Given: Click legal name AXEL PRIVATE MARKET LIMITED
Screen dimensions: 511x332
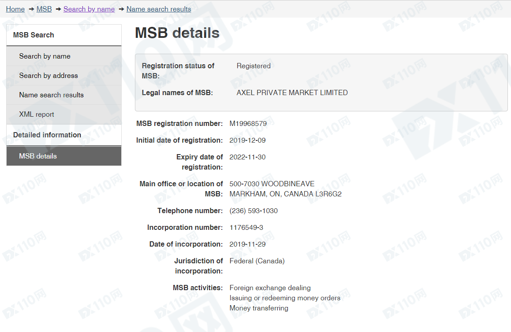Looking at the screenshot, I should point(292,93).
